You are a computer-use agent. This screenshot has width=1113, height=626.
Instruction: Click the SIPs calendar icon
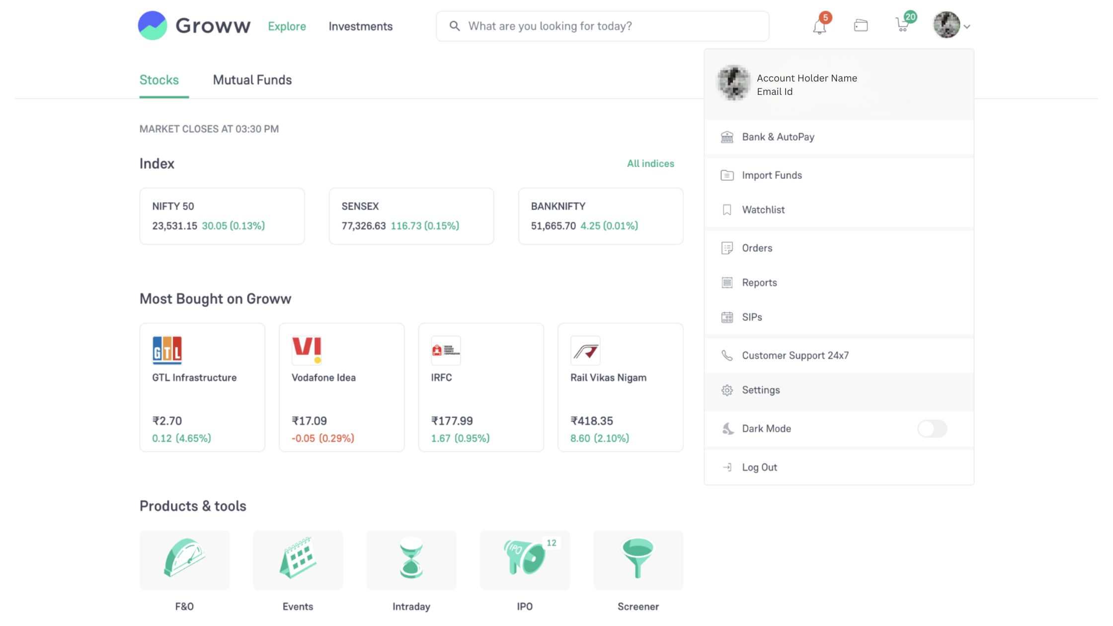point(727,317)
